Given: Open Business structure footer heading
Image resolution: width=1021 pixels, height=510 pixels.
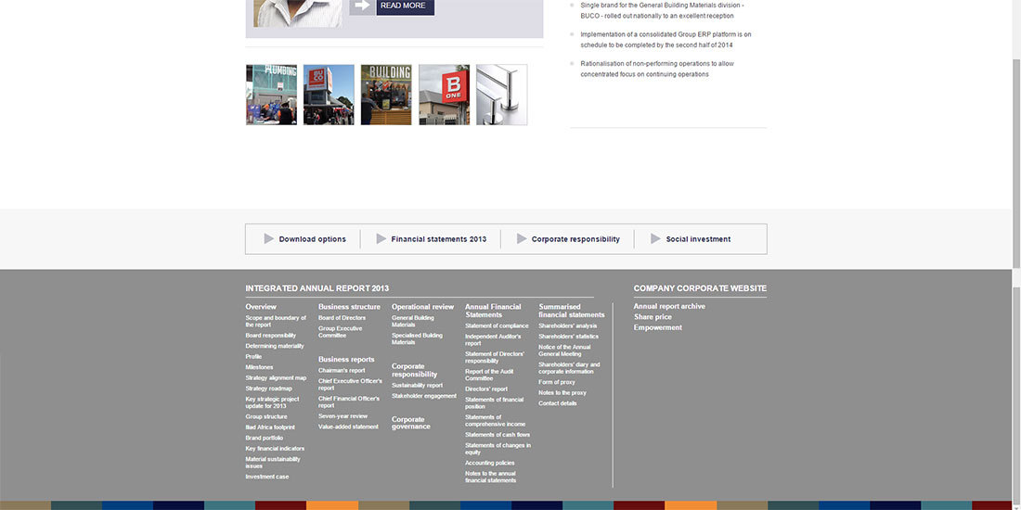Looking at the screenshot, I should pos(349,306).
